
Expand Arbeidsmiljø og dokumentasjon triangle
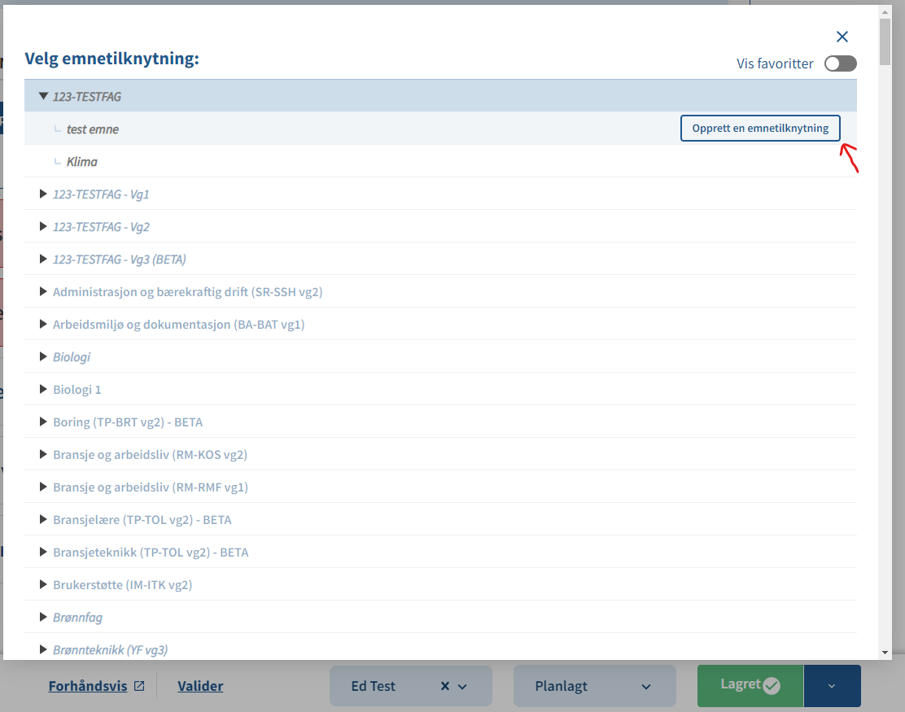point(43,325)
